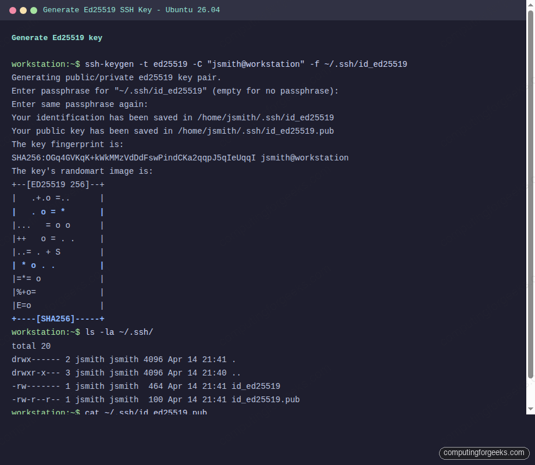Click the red window control circle
The height and width of the screenshot is (465, 535).
pyautogui.click(x=12, y=10)
